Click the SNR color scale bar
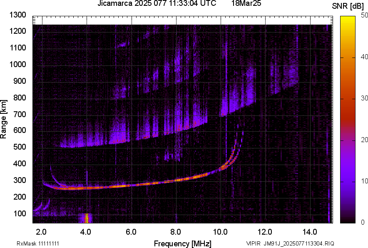Viewport: 368px width, 248px height. 348,120
